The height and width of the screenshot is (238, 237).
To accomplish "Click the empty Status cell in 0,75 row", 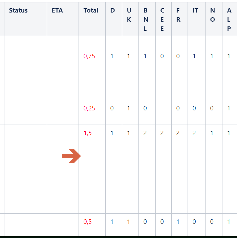I will (25, 74).
